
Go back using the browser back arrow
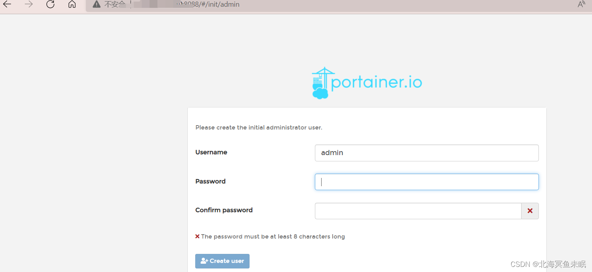[x=7, y=4]
